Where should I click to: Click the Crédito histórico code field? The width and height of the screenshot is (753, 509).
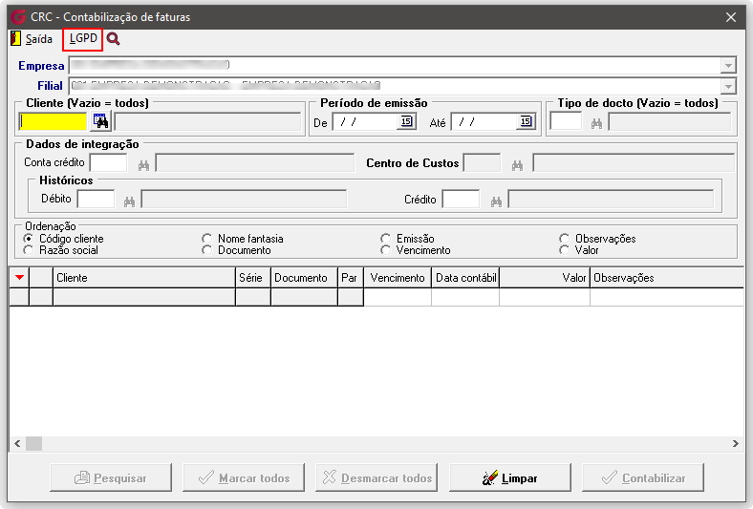pyautogui.click(x=461, y=199)
